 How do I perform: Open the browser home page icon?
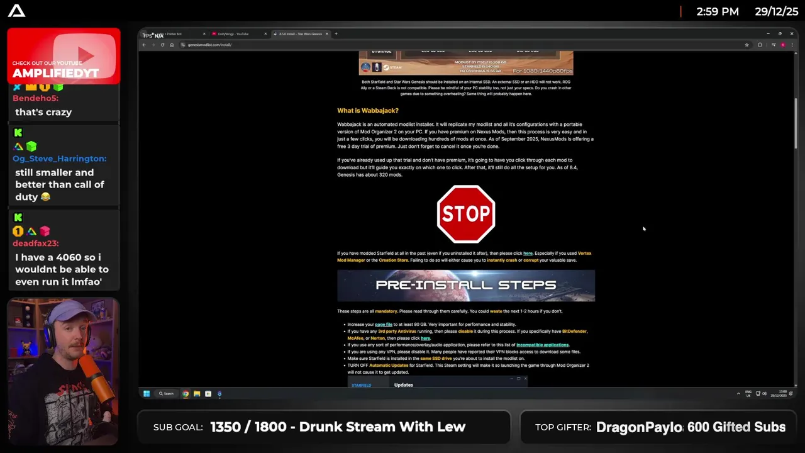pos(172,45)
